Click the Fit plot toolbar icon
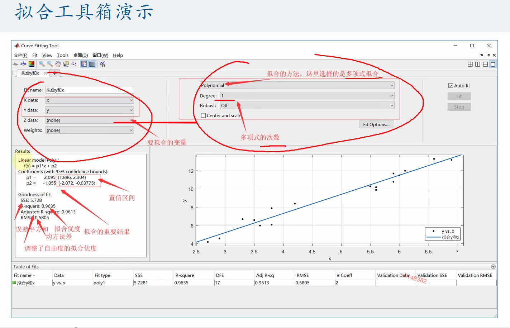Image resolution: width=510 pixels, height=328 pixels. pyautogui.click(x=15, y=64)
